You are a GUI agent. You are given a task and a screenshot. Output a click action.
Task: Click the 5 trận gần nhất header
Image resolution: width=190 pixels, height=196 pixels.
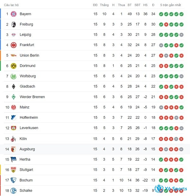click(171, 5)
